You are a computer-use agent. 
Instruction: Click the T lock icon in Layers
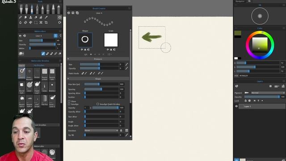[258, 101]
